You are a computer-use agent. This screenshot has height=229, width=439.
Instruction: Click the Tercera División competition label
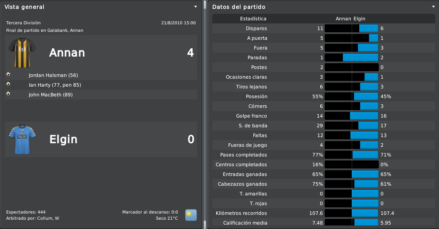coord(23,23)
